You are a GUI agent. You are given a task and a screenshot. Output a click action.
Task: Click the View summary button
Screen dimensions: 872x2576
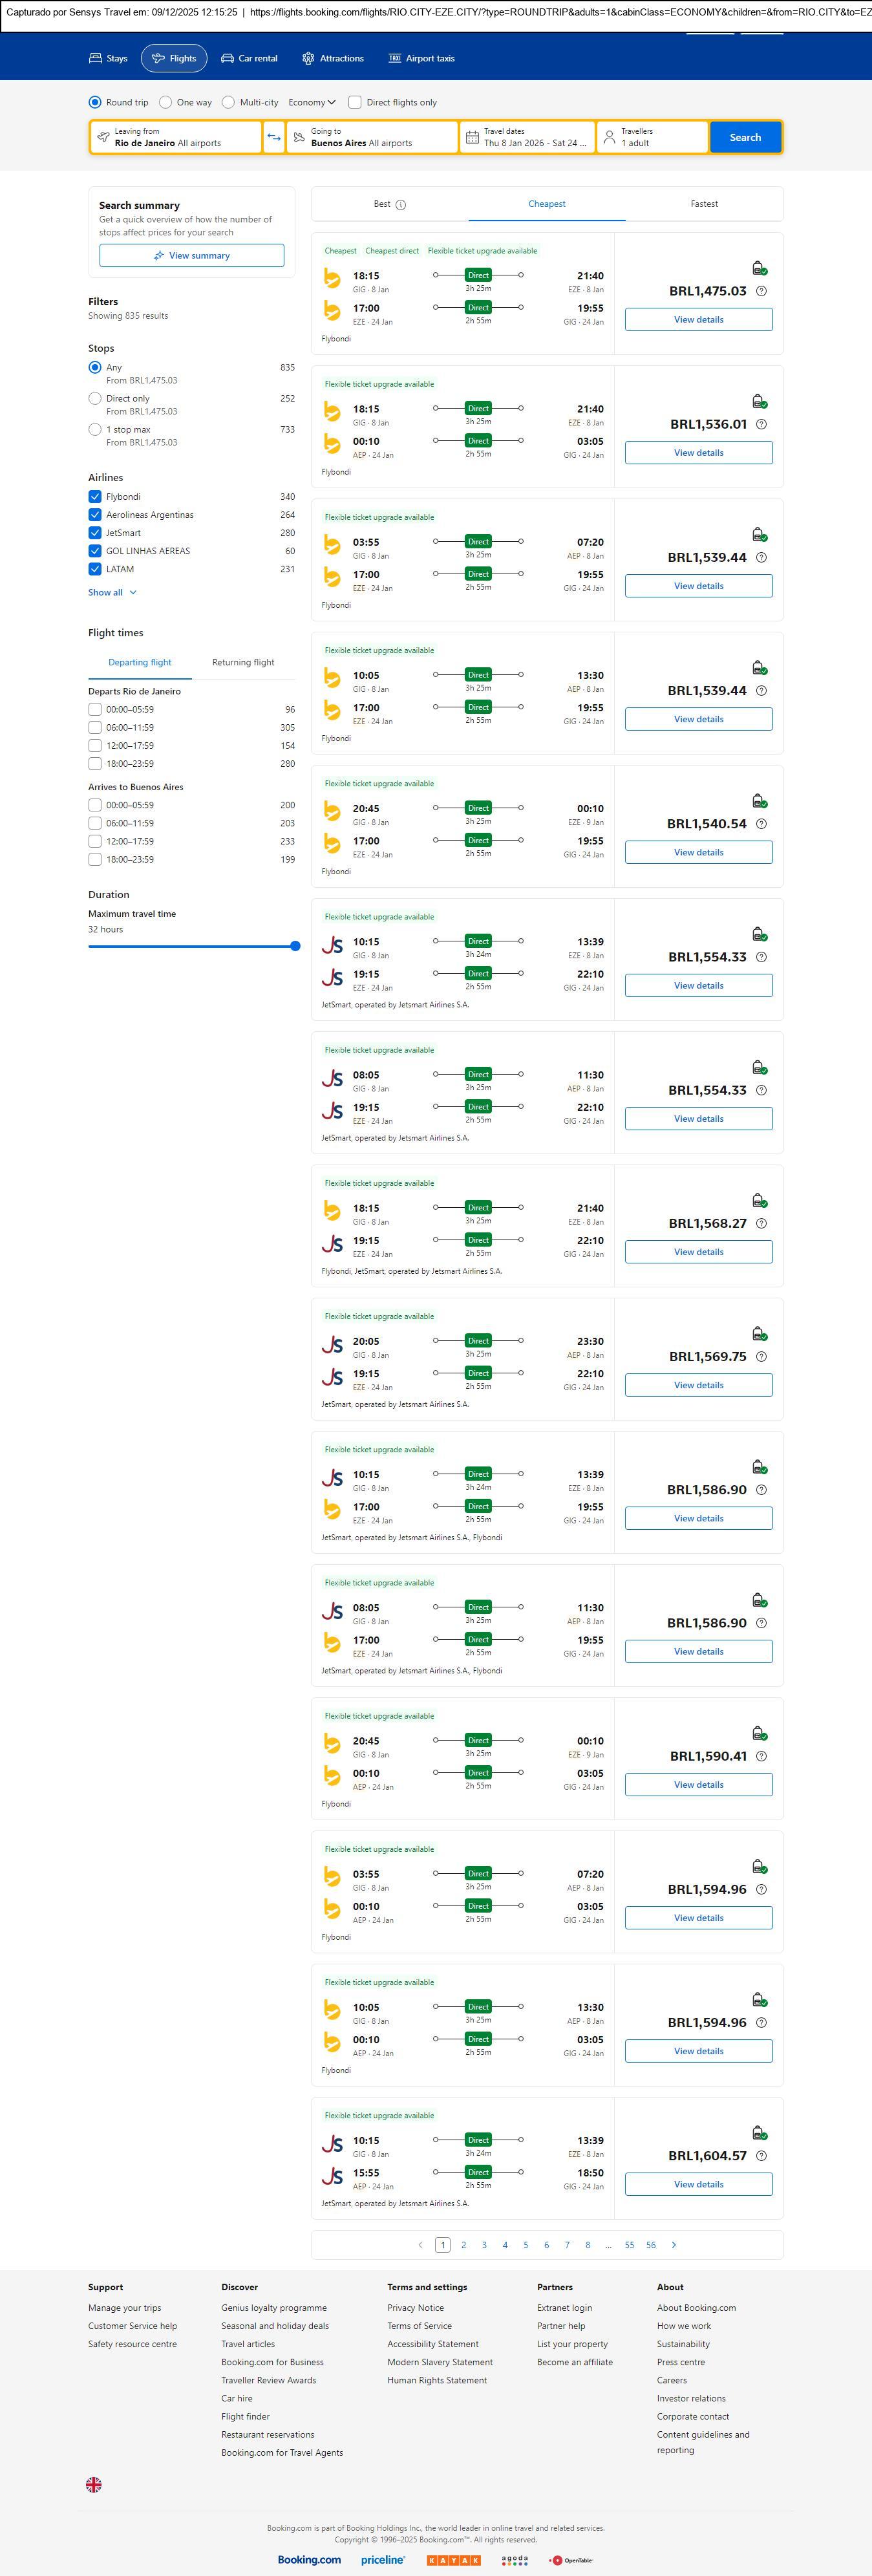[191, 256]
